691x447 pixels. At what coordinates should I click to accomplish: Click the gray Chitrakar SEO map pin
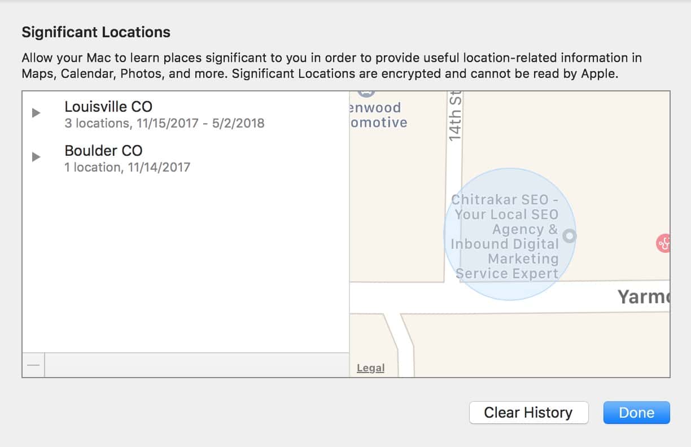coord(570,236)
